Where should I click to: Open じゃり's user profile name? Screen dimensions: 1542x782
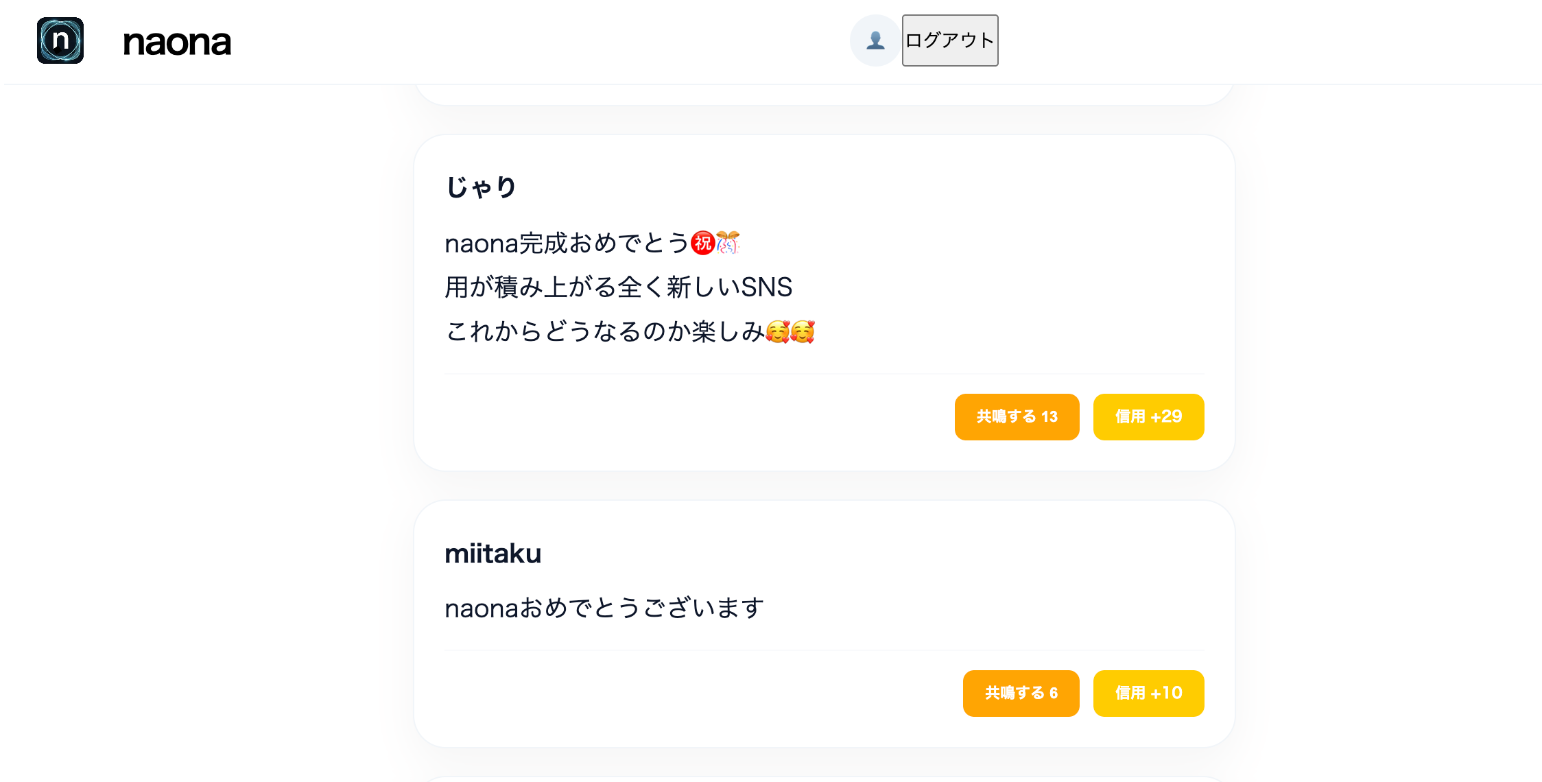point(481,187)
